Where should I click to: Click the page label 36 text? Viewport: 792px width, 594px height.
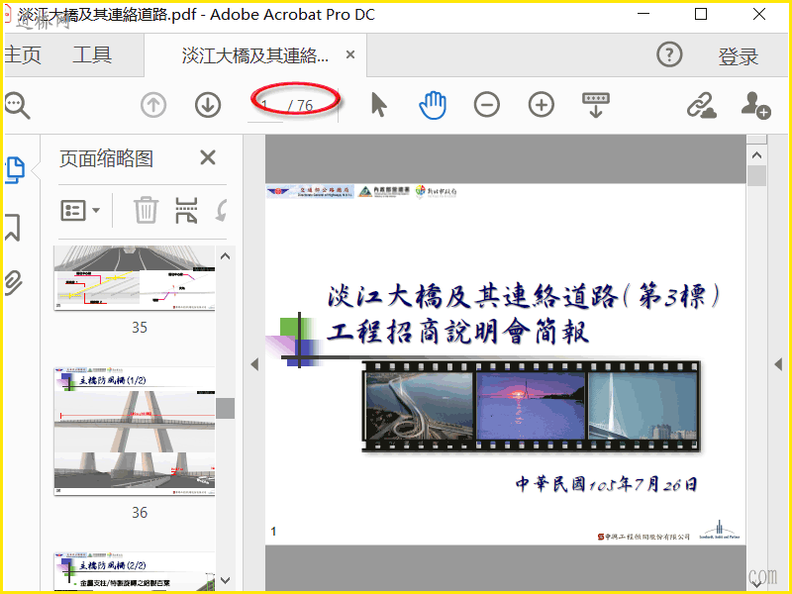pyautogui.click(x=140, y=513)
